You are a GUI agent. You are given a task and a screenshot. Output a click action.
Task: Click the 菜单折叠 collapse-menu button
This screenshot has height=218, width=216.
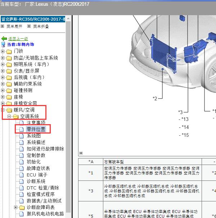point(41,26)
